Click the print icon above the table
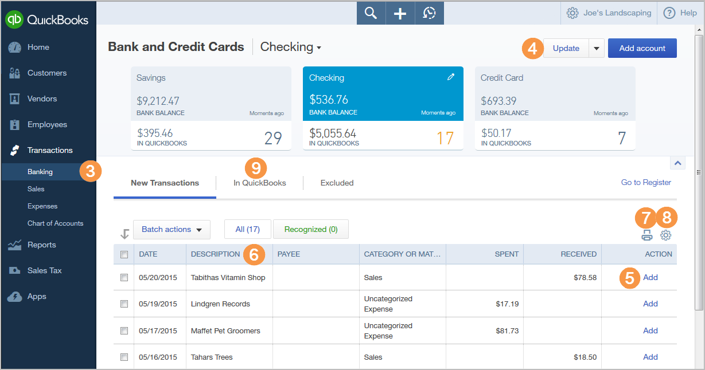Image resolution: width=705 pixels, height=370 pixels. [647, 235]
